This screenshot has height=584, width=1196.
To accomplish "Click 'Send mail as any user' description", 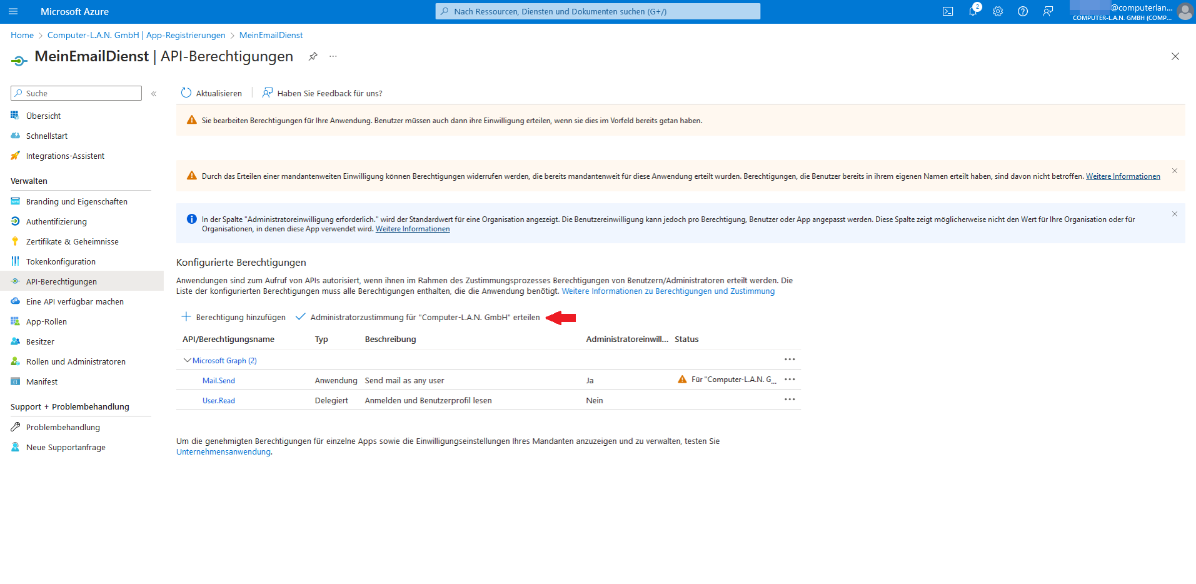I will [405, 381].
